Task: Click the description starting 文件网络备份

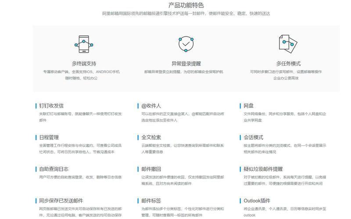Action: (x=285, y=117)
